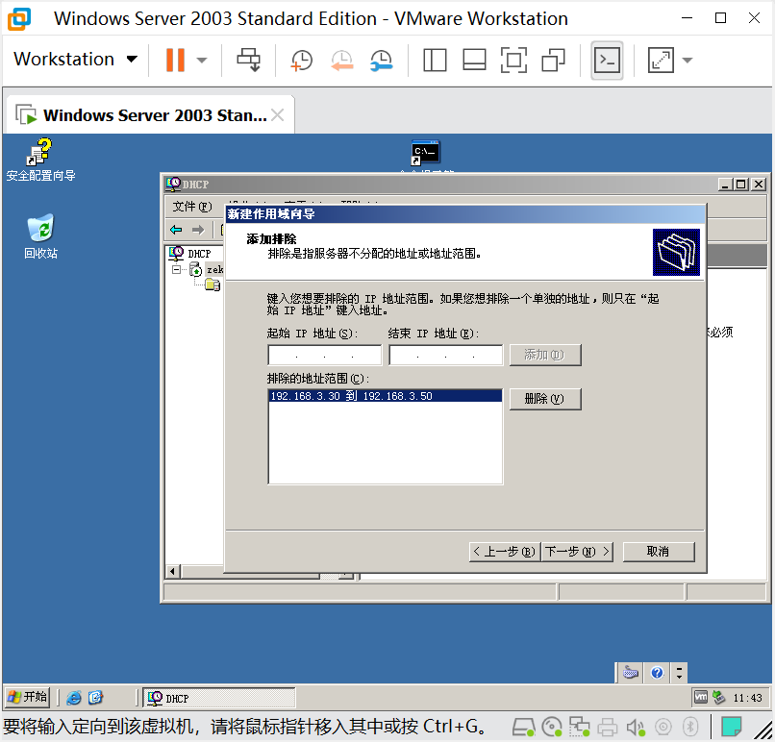Click the 起始 IP 地址 input field
Viewport: 775px width, 742px height.
click(x=324, y=355)
